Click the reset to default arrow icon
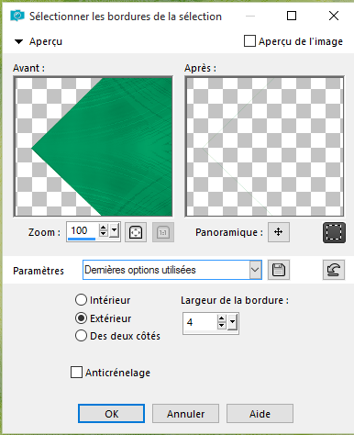Screen dimensions: 354x435 coord(334,270)
